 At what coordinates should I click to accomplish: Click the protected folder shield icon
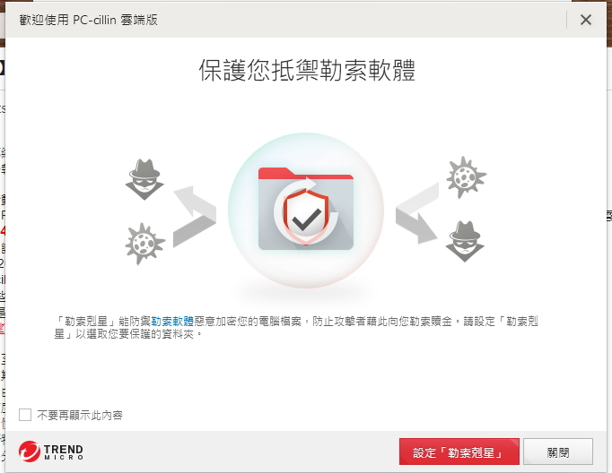(x=306, y=210)
